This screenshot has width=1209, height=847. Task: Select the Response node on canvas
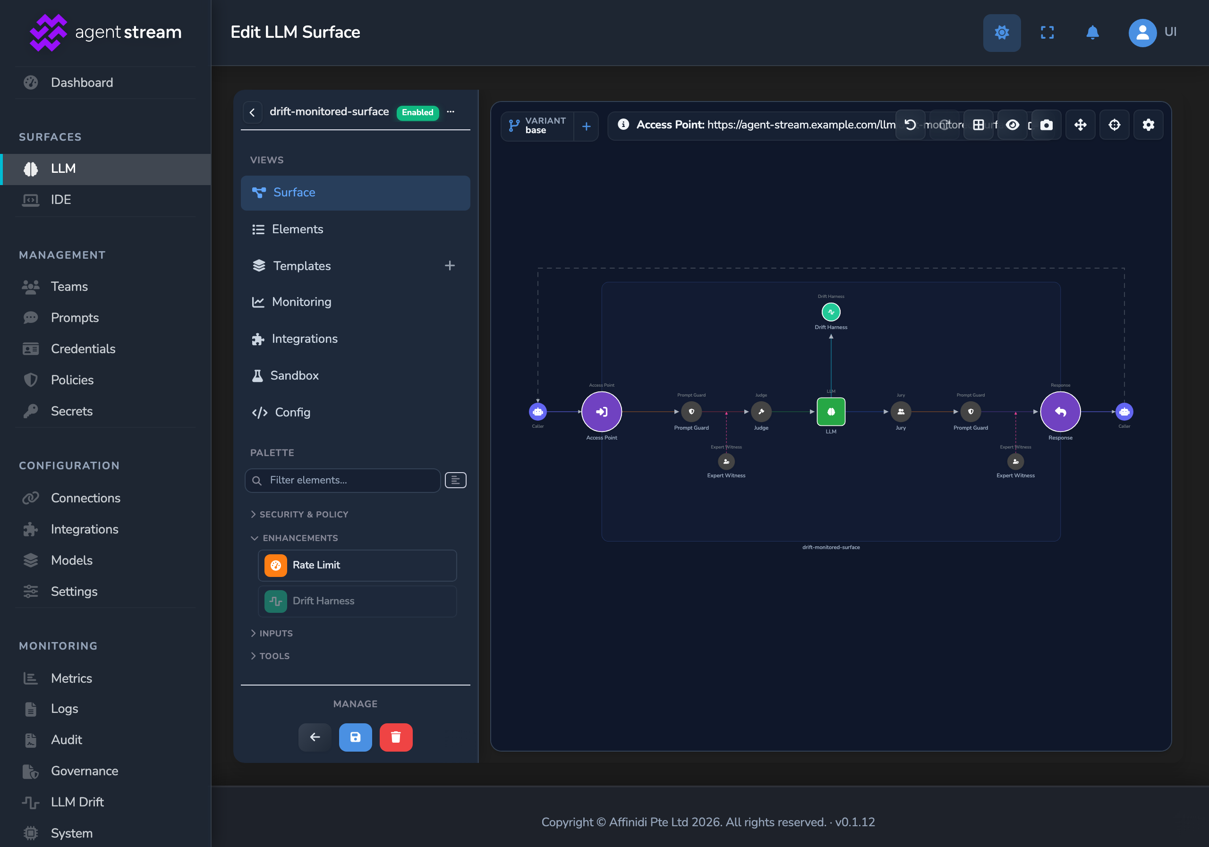(1060, 412)
